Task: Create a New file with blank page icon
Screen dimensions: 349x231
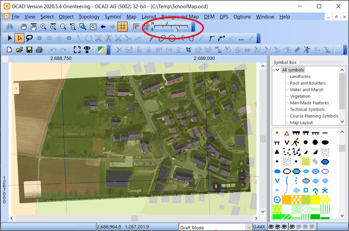Action: pyautogui.click(x=10, y=50)
